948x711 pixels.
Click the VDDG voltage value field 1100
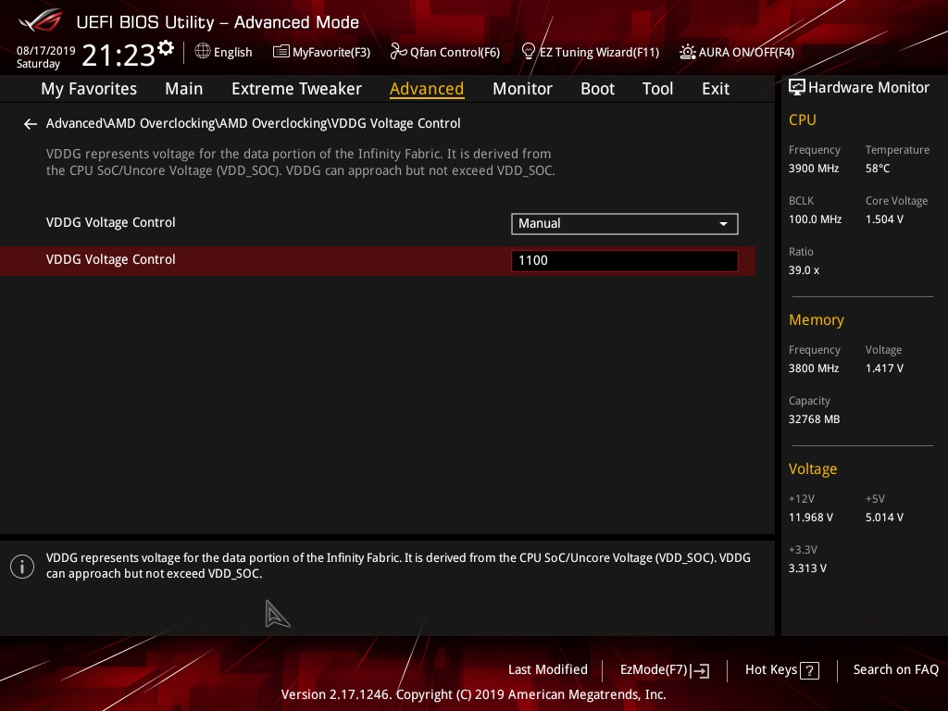pos(625,260)
